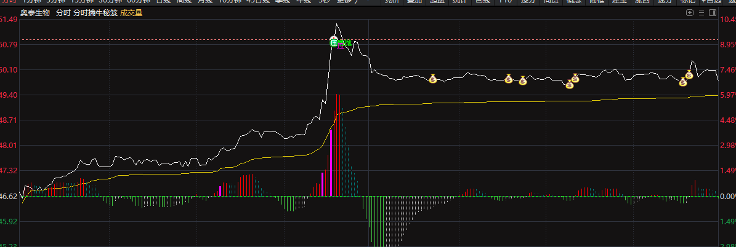
Task: Open the 分时擒牛秘笈 indicator label
Action: click(x=95, y=13)
